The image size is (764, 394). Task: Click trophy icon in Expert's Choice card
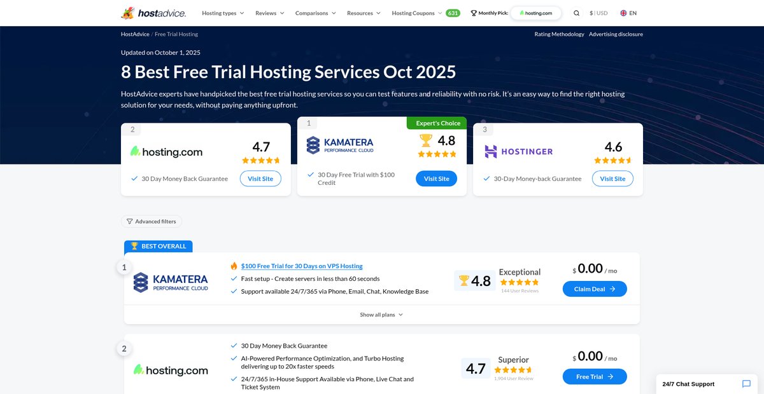(x=426, y=140)
